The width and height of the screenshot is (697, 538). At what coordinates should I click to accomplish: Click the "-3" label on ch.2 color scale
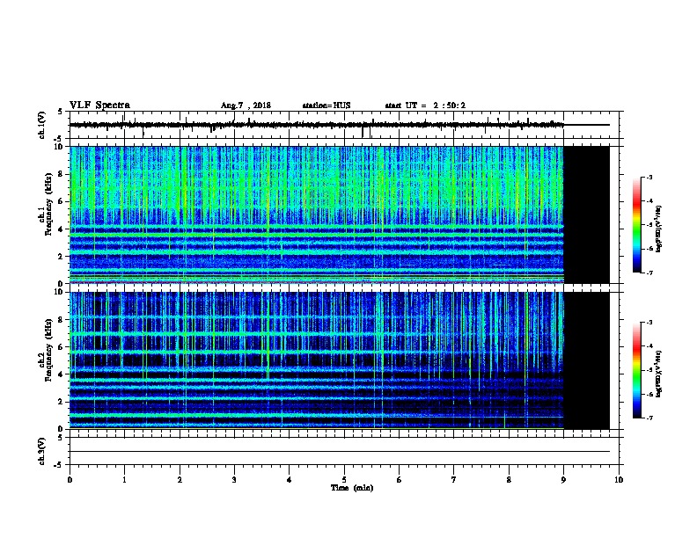coord(649,323)
